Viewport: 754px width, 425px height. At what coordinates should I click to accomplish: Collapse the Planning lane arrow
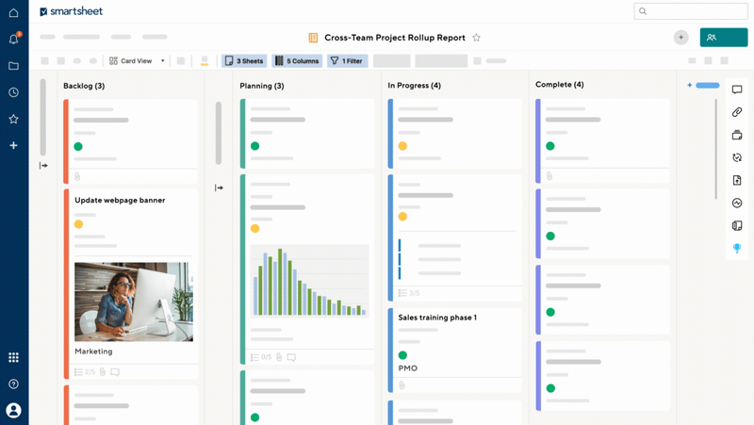point(219,188)
